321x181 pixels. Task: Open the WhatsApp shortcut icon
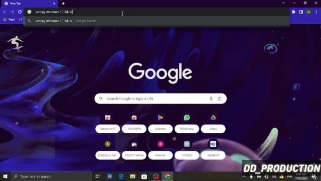coord(187,118)
